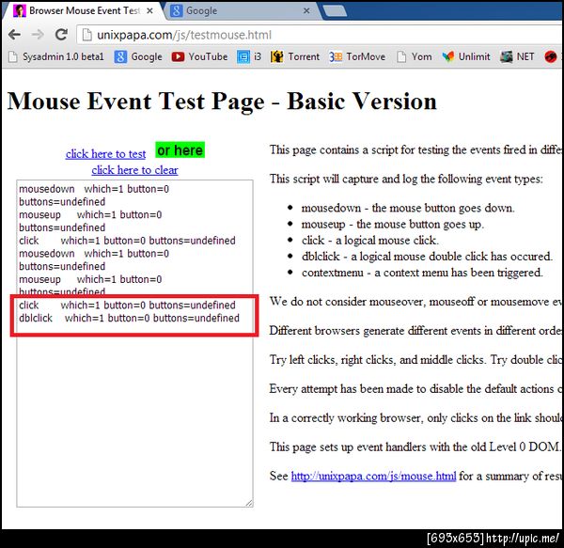Image resolution: width=564 pixels, height=548 pixels.
Task: Reload the page with the refresh icon
Action: pos(61,35)
